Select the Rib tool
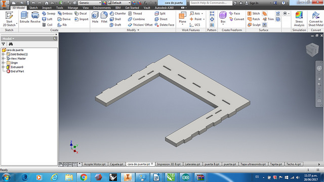Image resolution: width=324 pixels, height=182 pixels. coord(62,25)
